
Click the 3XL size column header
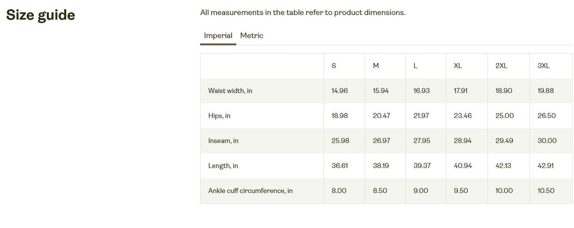[543, 66]
